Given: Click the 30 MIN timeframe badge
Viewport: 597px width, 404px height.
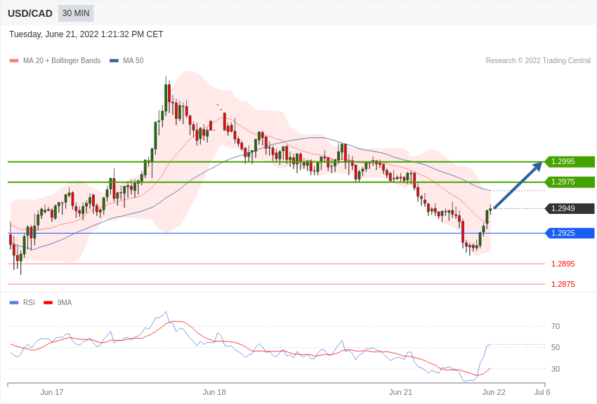Looking at the screenshot, I should (76, 13).
